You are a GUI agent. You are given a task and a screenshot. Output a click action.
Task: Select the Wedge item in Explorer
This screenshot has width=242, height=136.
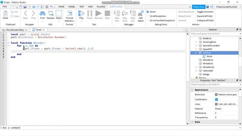pos(206,74)
